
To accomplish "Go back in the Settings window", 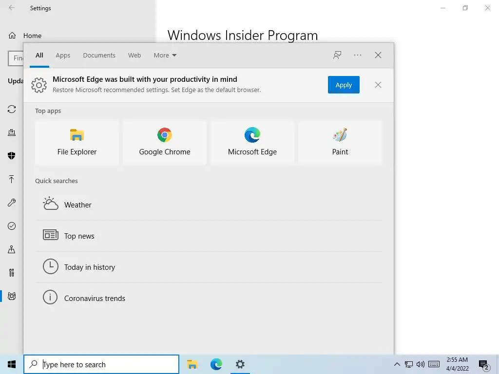I will tap(12, 8).
